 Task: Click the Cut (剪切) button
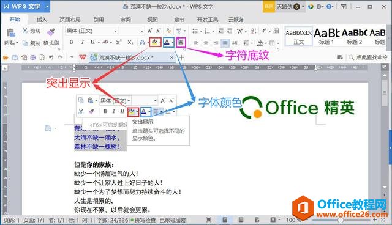[31, 31]
